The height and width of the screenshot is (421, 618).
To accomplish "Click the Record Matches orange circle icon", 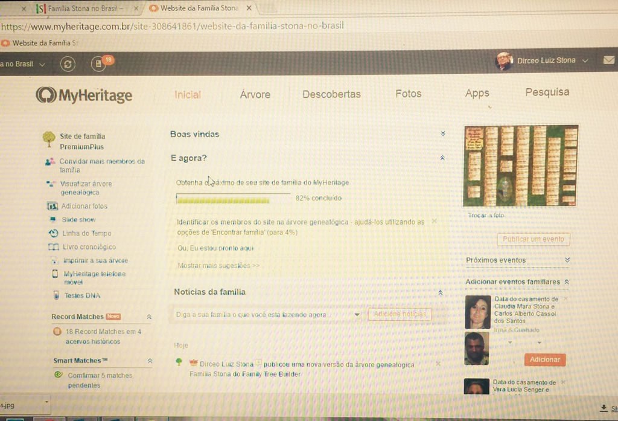I will (x=57, y=332).
